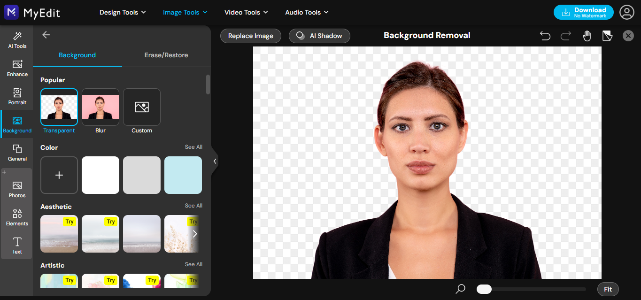641x300 pixels.
Task: Select the Transparent background option
Action: pos(59,107)
